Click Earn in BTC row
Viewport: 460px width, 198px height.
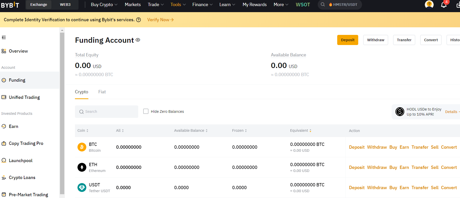(x=404, y=147)
